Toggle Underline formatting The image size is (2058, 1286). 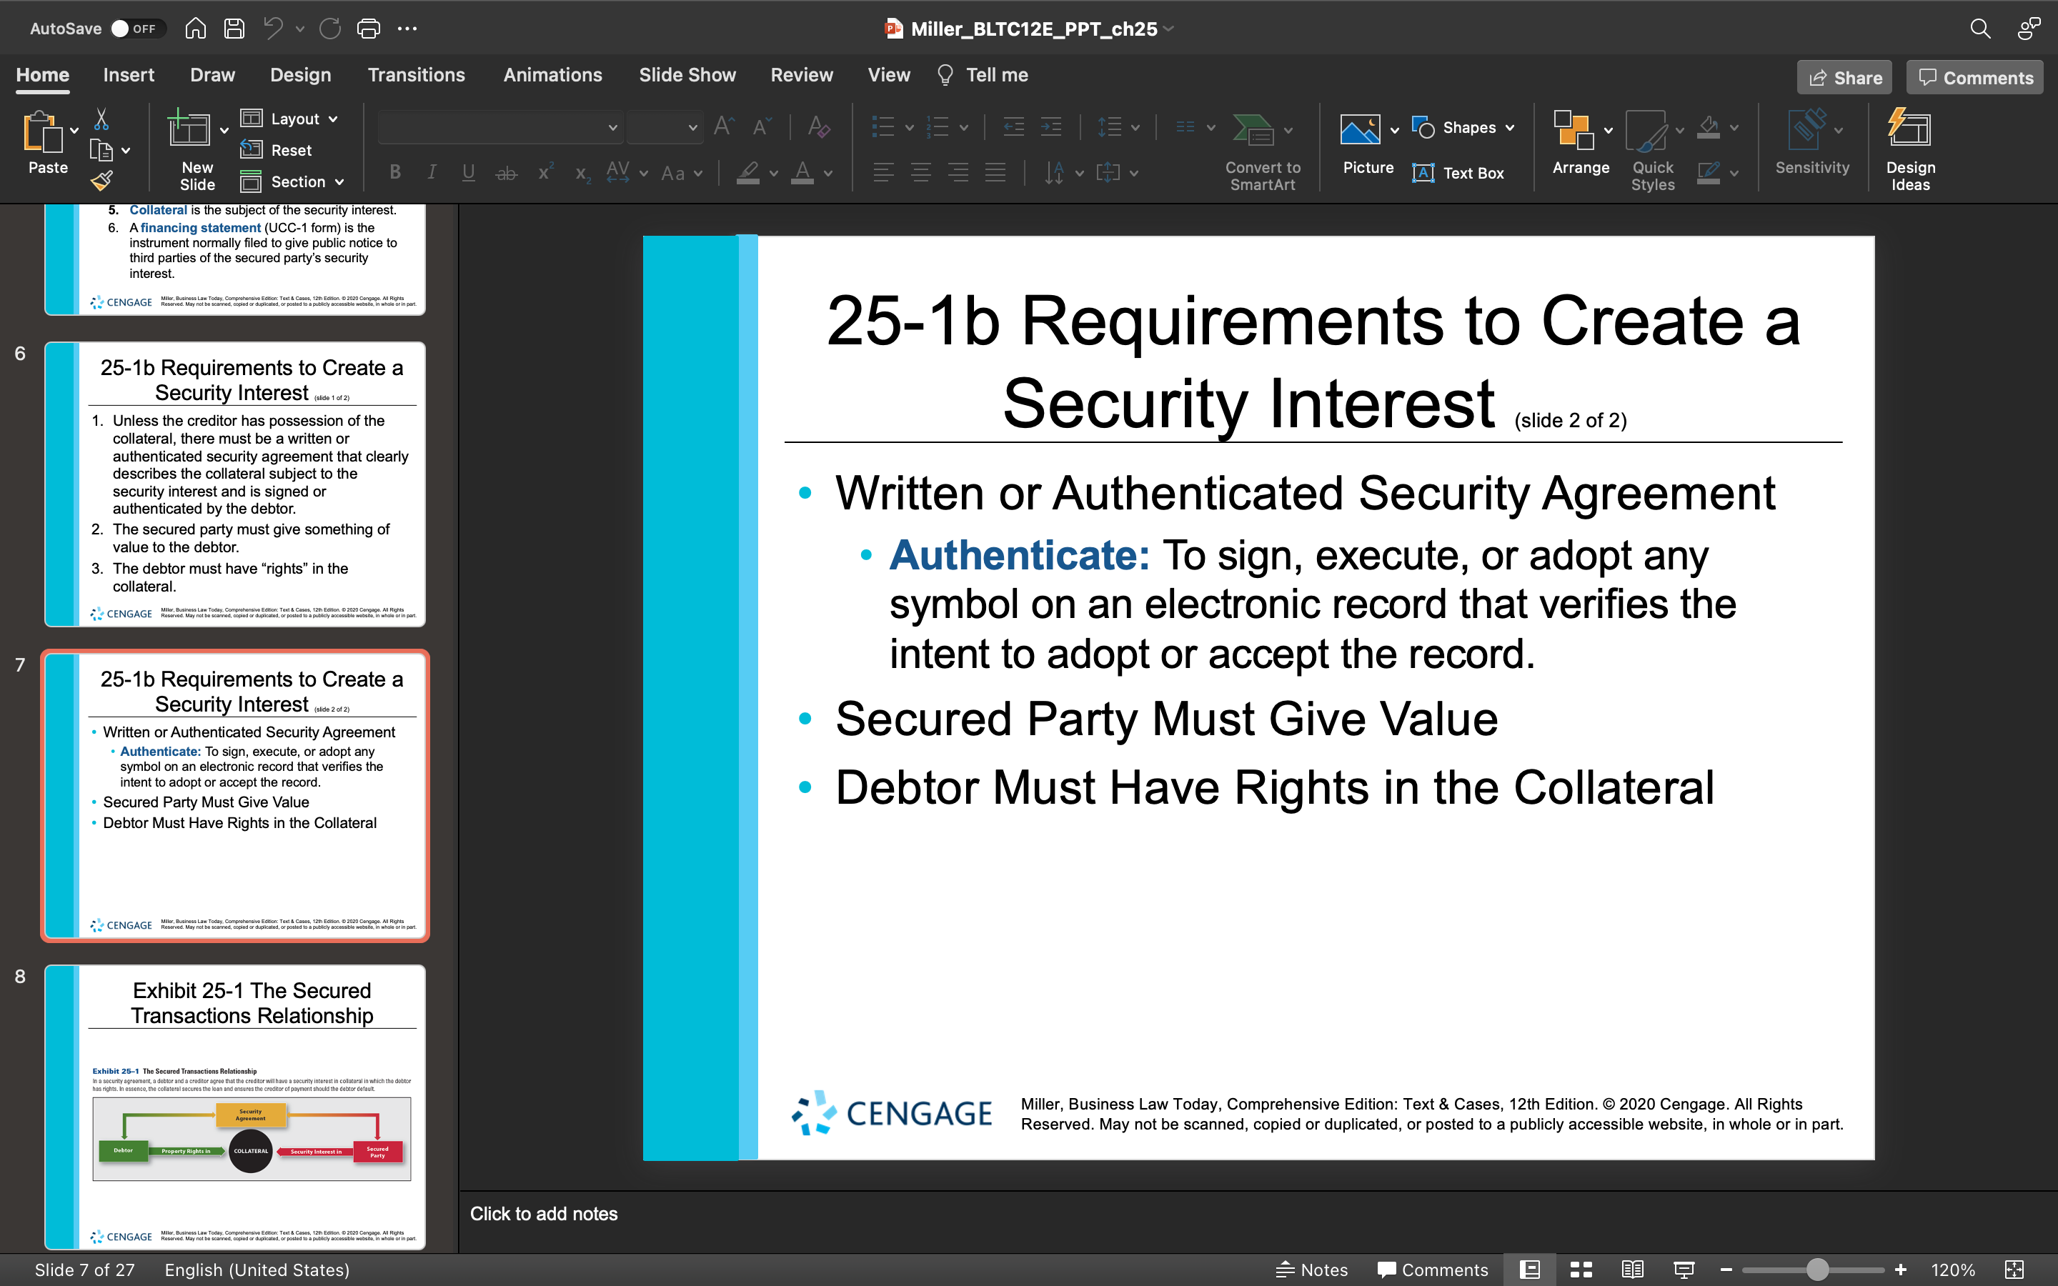[469, 173]
